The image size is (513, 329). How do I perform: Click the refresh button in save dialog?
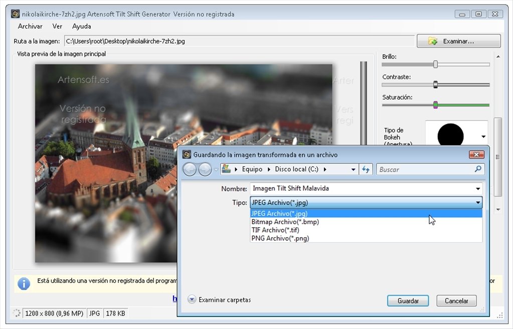pos(366,169)
